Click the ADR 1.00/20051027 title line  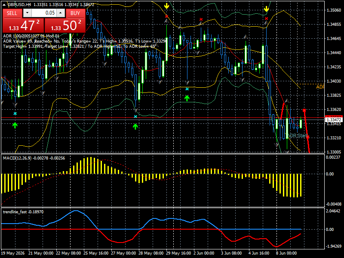31,36
